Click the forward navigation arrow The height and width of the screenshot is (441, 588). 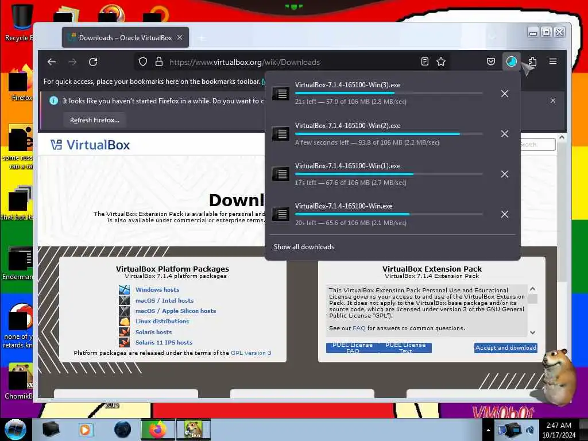[x=73, y=62]
